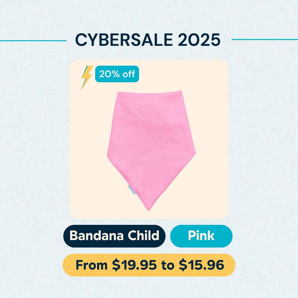Click the teal line left of the heading
Screen dimensions: 298x298
point(33,41)
